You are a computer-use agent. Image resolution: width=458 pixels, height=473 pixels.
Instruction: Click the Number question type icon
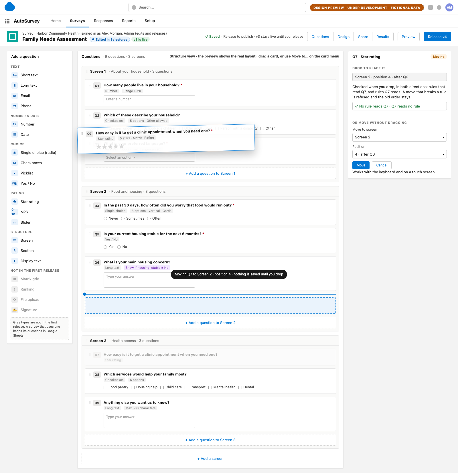pos(15,124)
